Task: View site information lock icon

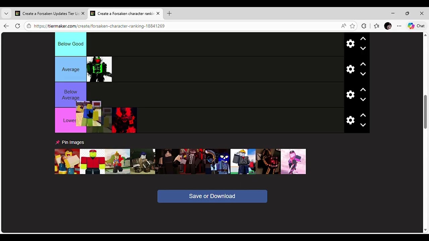Action: click(x=29, y=26)
